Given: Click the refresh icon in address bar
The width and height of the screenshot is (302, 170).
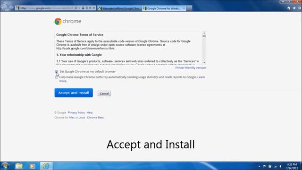Looking at the screenshot, I should coord(90,8).
